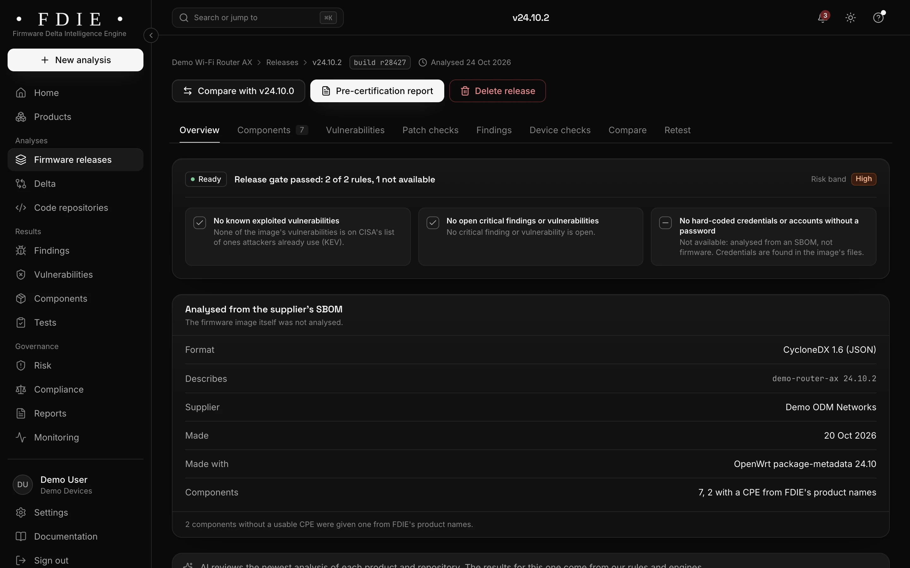Click the CycloneDX 1.6 (JSON) value

tap(829, 350)
